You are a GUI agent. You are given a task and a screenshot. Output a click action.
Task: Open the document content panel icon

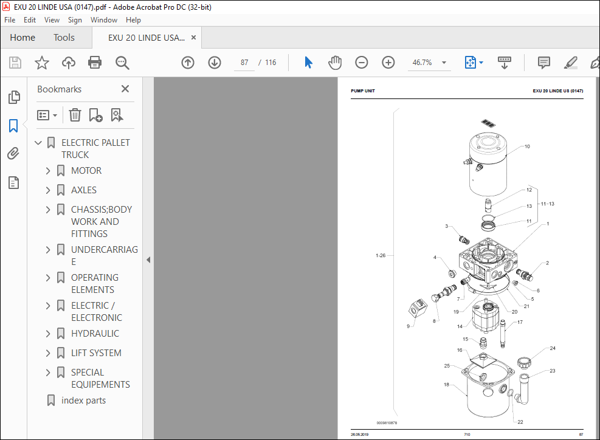(x=14, y=182)
